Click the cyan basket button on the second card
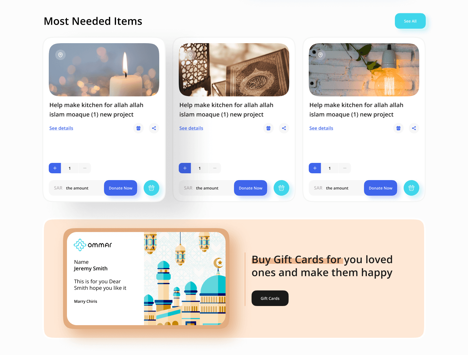The image size is (468, 355). pyautogui.click(x=281, y=188)
